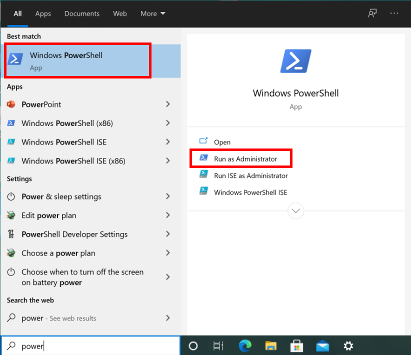Expand the More filter dropdown
Screen dimensions: 411x355
click(153, 13)
